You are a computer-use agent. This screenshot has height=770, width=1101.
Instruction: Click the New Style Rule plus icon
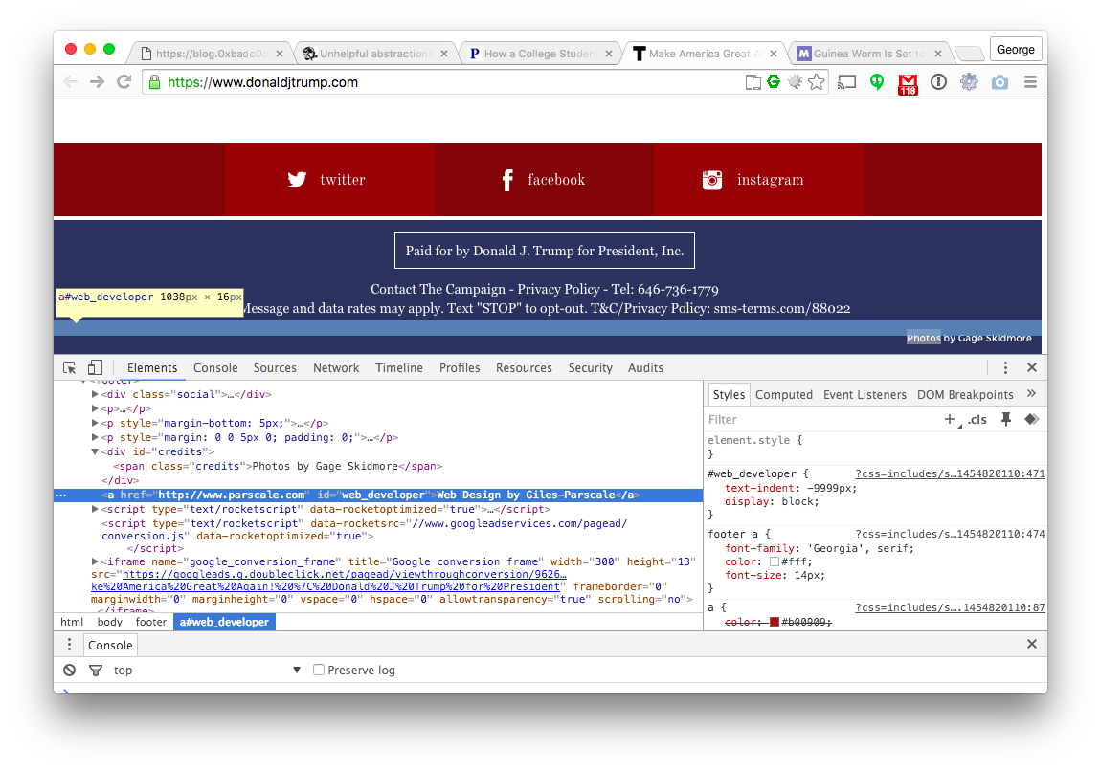tap(950, 419)
